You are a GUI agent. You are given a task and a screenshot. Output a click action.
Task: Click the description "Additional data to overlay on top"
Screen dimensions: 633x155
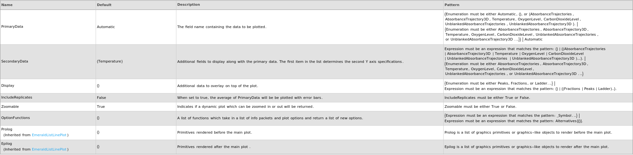[217, 86]
